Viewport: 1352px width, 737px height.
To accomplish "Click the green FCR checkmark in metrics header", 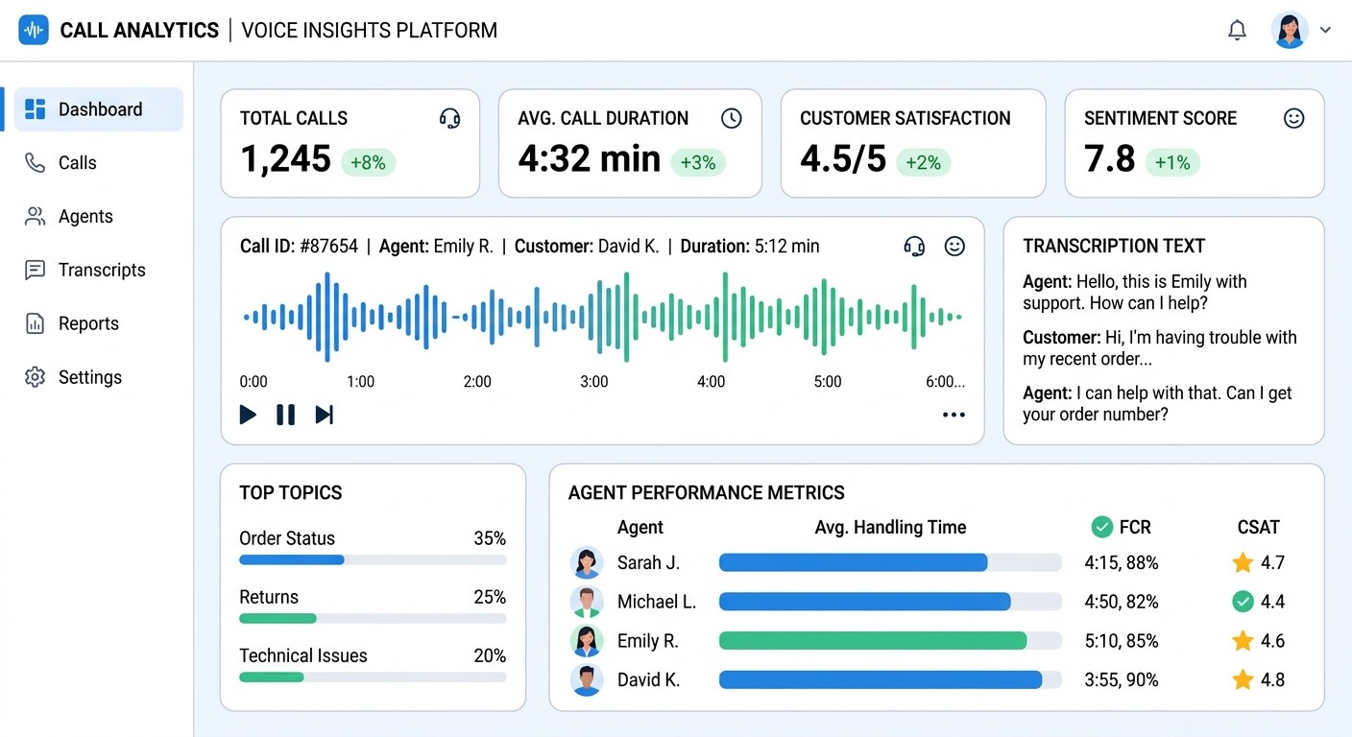I will tap(1101, 527).
